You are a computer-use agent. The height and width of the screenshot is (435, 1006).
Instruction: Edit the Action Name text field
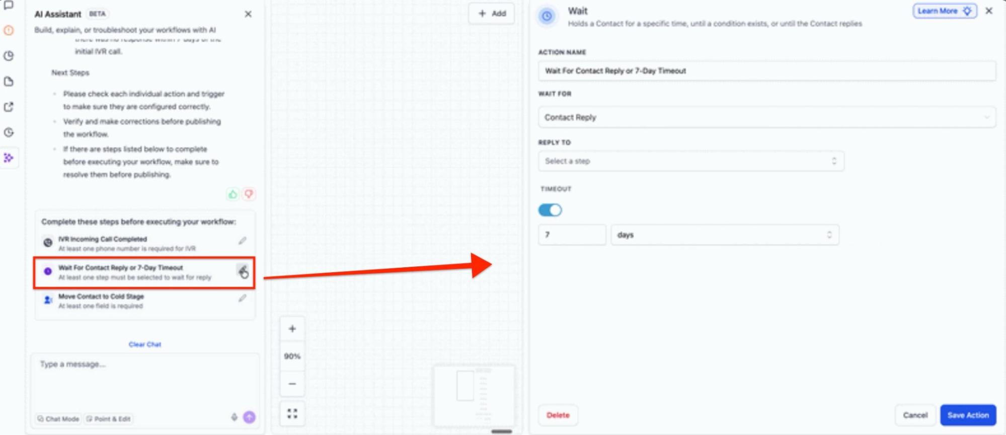pyautogui.click(x=767, y=71)
